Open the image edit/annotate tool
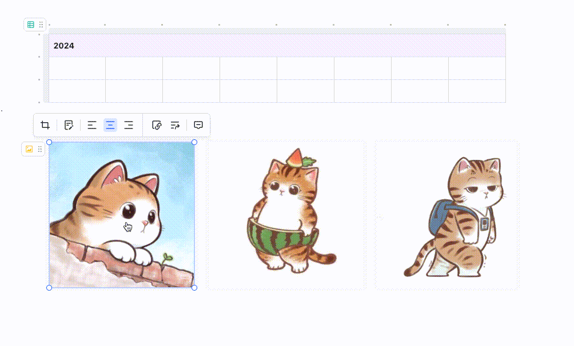Screen dimensions: 574x346 (69, 125)
